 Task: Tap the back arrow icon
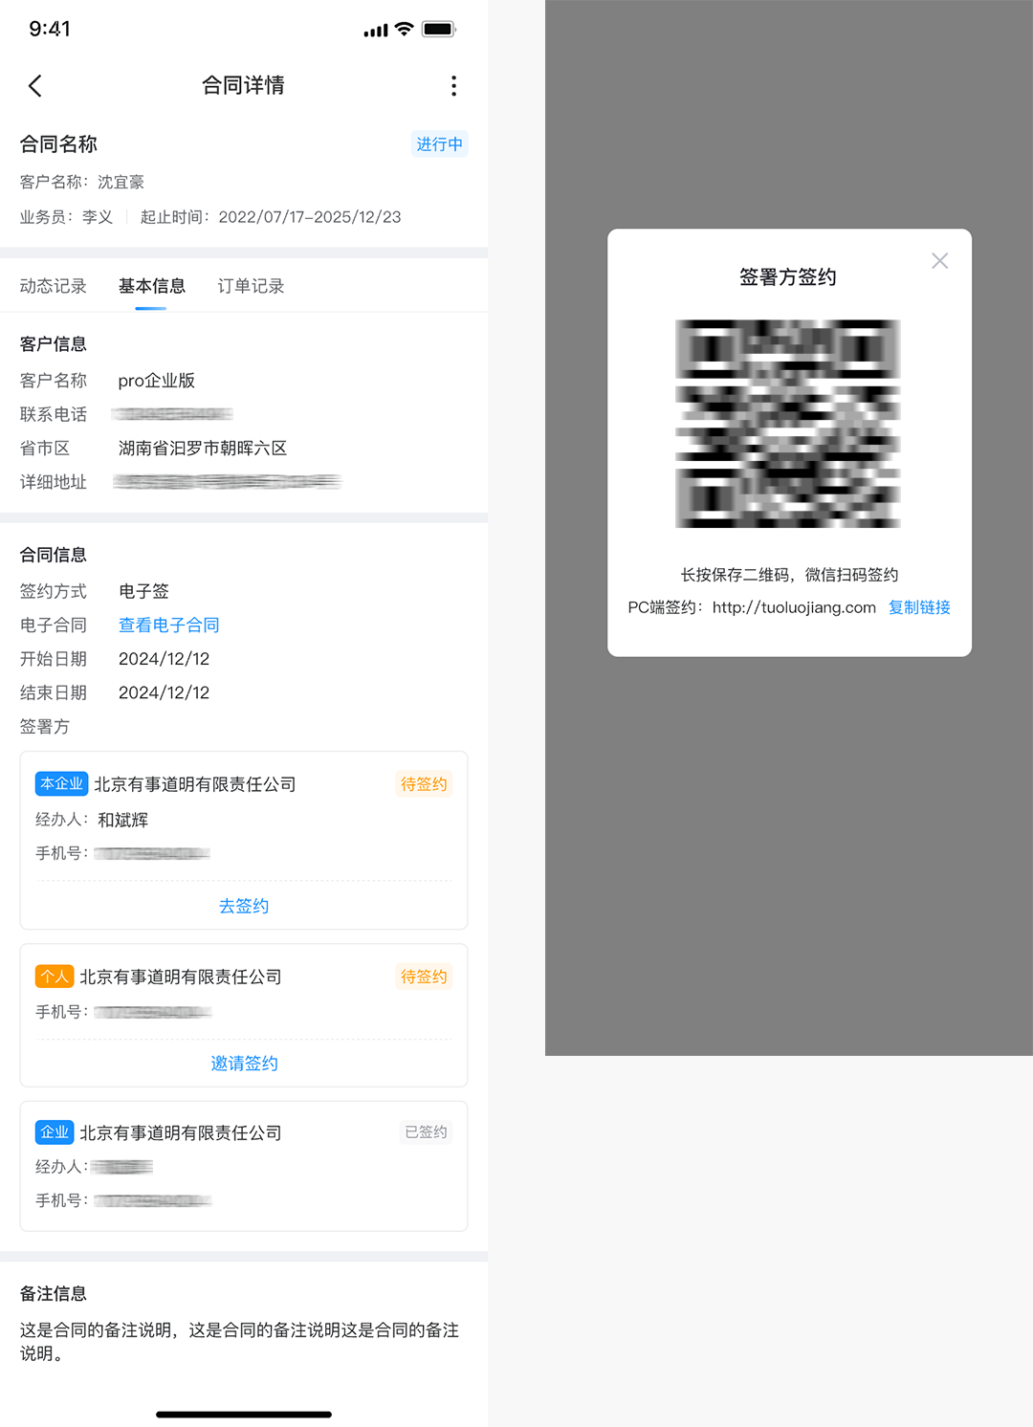(x=35, y=86)
